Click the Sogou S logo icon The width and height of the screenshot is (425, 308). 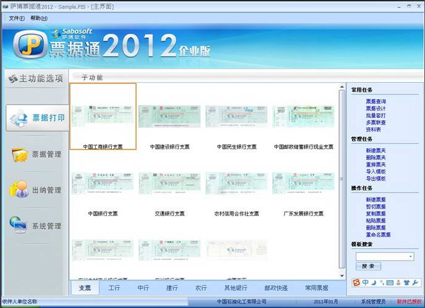[356, 283]
